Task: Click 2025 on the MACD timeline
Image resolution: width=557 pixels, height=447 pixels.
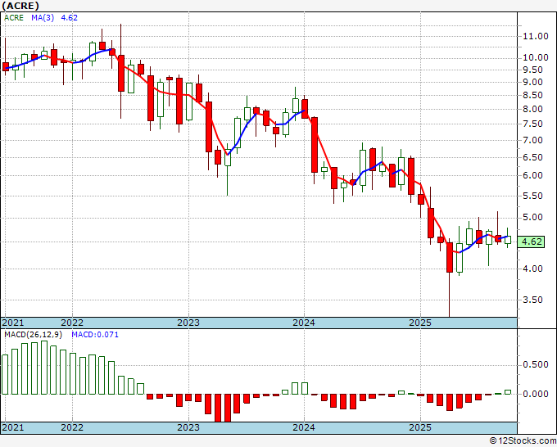Action: pos(420,427)
